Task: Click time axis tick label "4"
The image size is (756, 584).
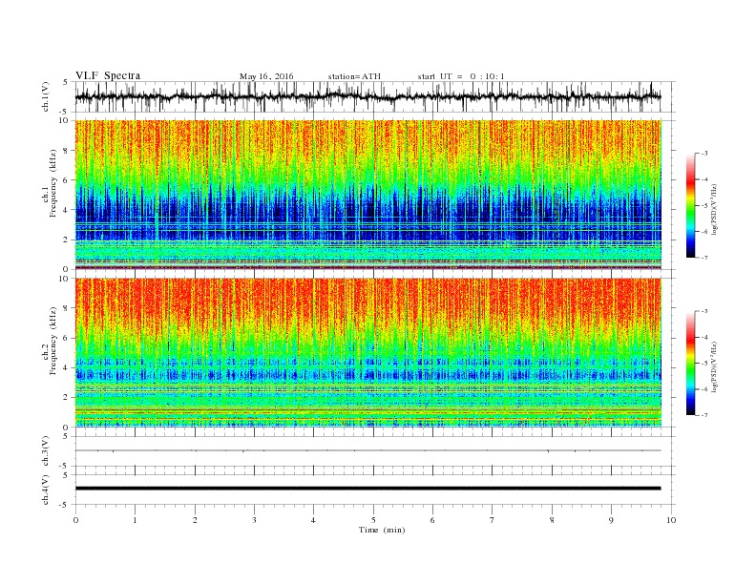Action: pyautogui.click(x=313, y=520)
